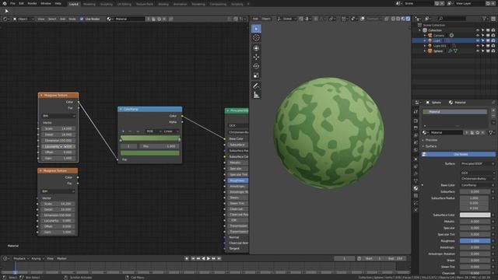Disable the Light in renders camera icon
Image resolution: width=498 pixels, height=280 pixels.
pos(493,40)
